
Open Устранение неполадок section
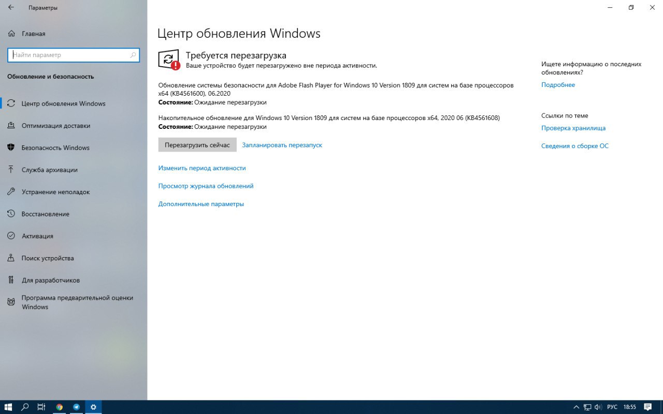pos(74,192)
